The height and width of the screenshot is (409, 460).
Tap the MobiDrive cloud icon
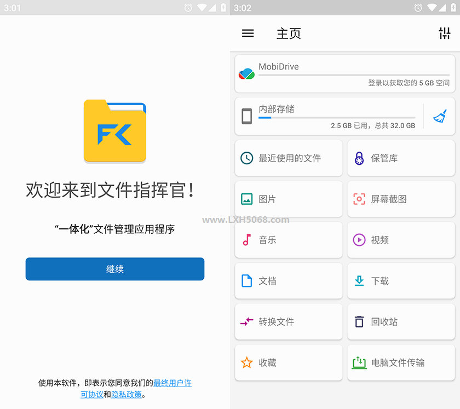(x=246, y=74)
